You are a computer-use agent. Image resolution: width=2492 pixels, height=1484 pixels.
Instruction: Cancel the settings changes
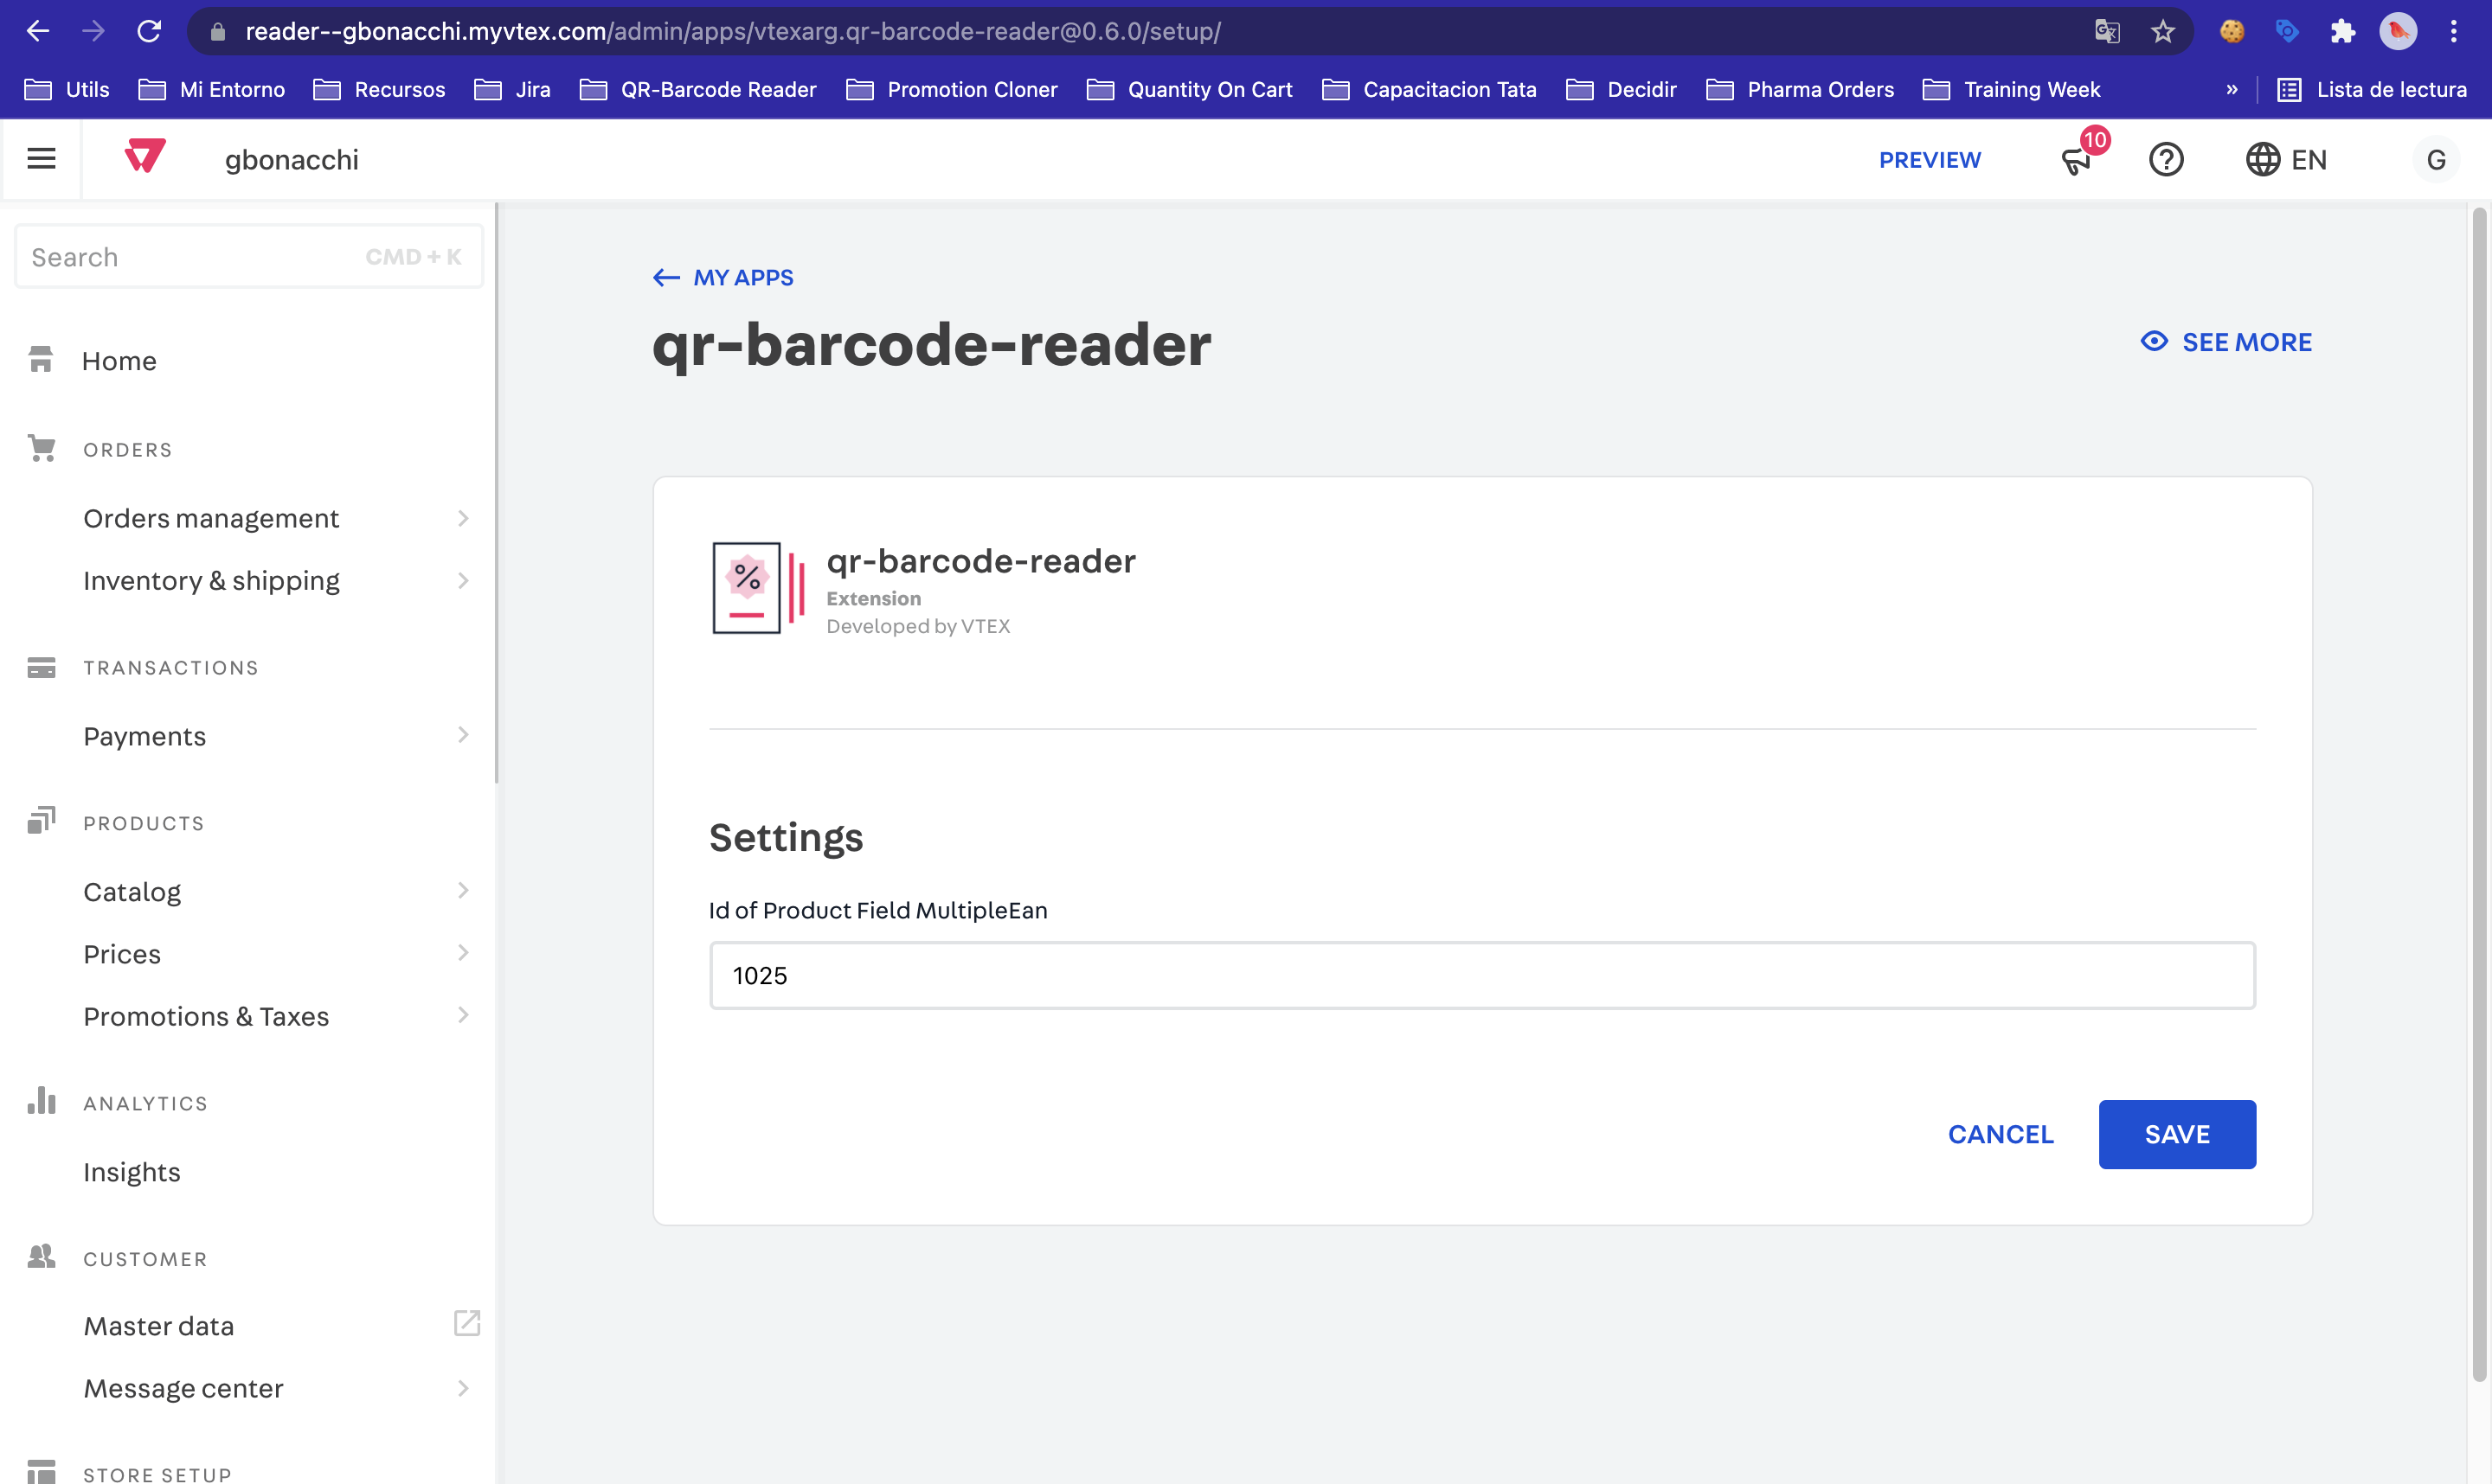2000,1134
